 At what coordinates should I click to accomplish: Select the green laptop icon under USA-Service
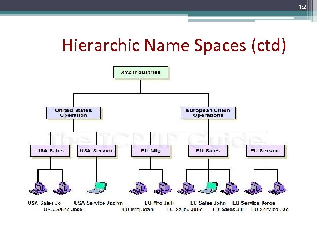coord(97,188)
